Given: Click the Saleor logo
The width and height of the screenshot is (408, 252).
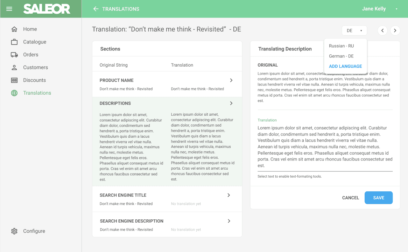Looking at the screenshot, I should coord(47,9).
